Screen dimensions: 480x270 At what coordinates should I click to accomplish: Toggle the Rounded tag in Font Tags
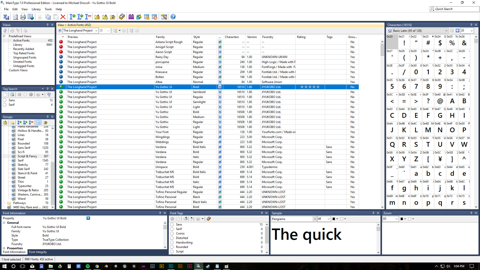[172, 247]
